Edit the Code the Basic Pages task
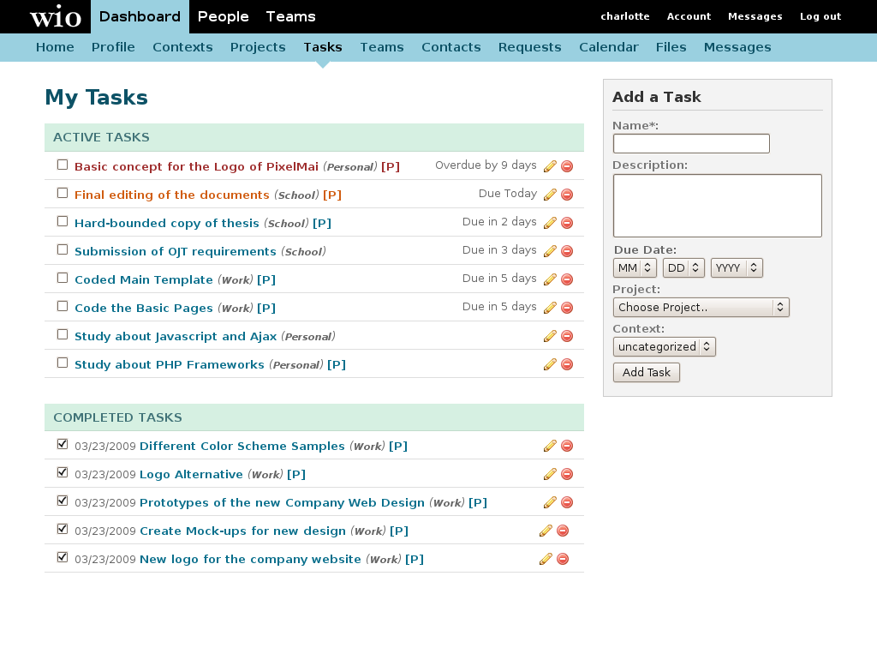This screenshot has height=654, width=877. tap(550, 308)
